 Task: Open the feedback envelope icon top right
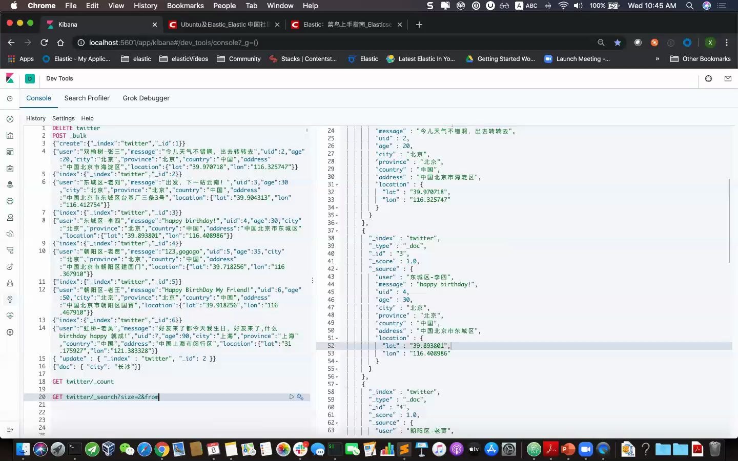[727, 78]
